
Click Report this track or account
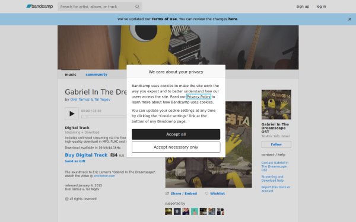point(276,189)
